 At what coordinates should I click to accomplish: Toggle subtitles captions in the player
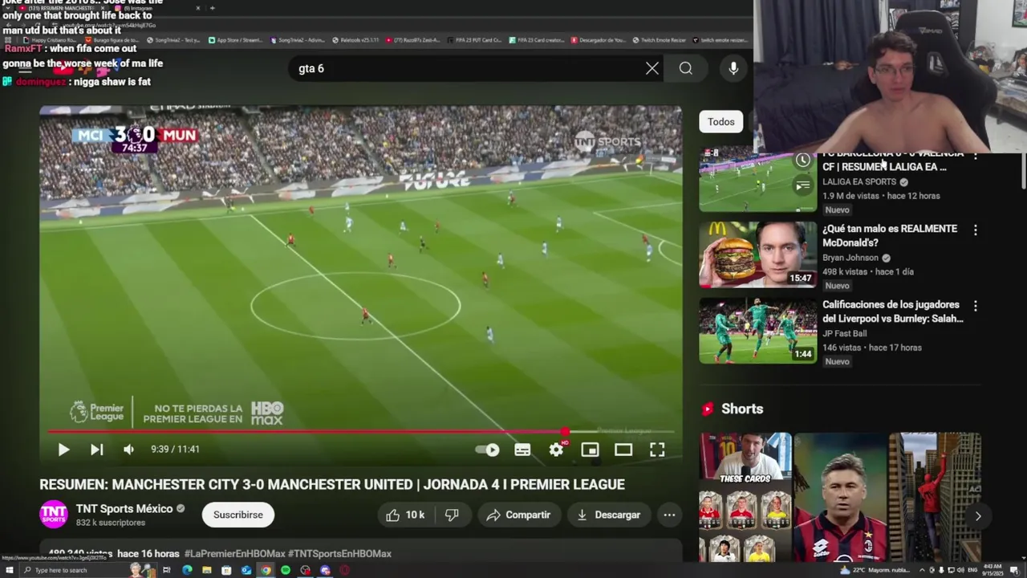(522, 450)
